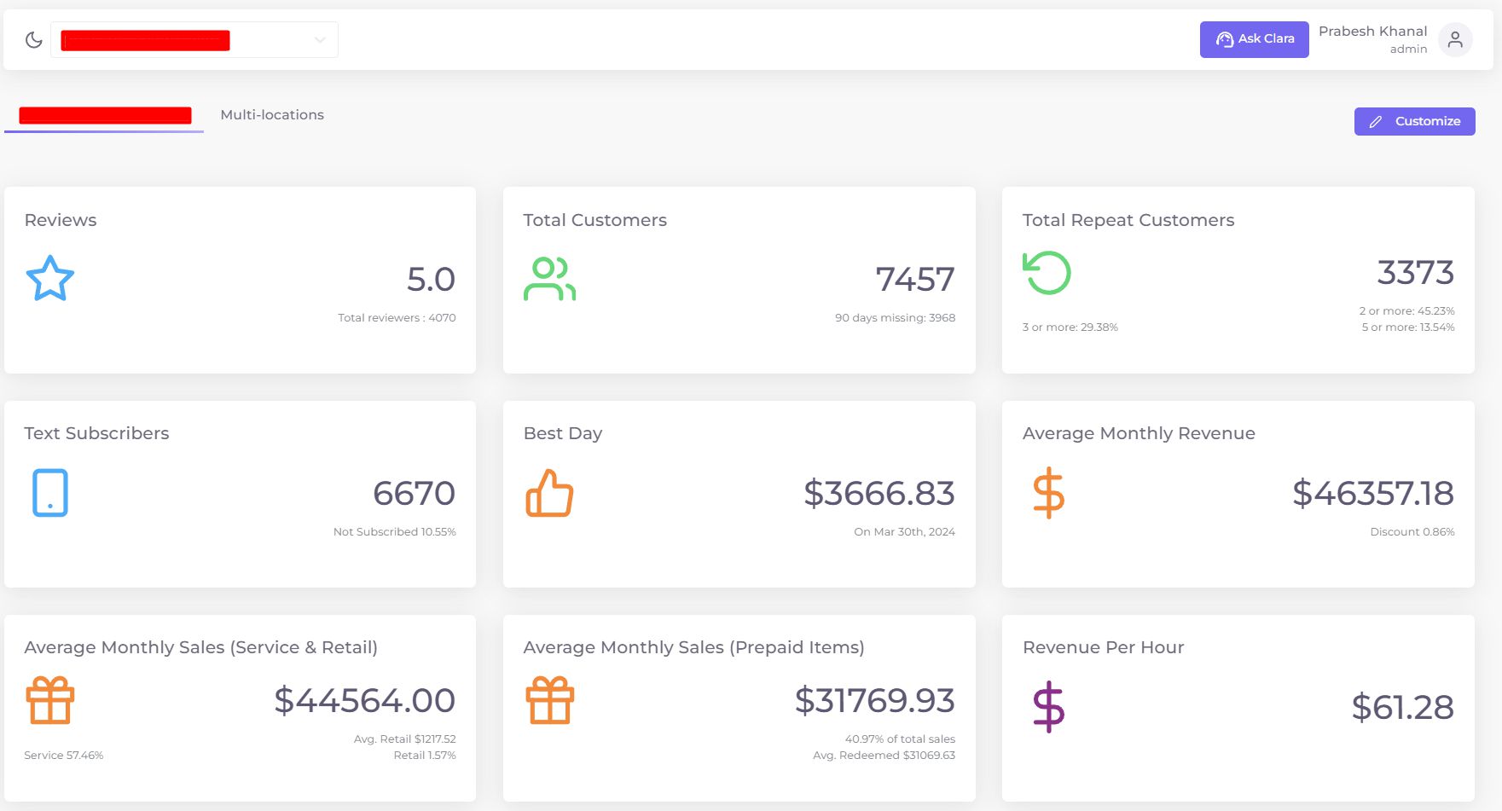The height and width of the screenshot is (811, 1502).
Task: Click the Customize button
Action: 1413,121
